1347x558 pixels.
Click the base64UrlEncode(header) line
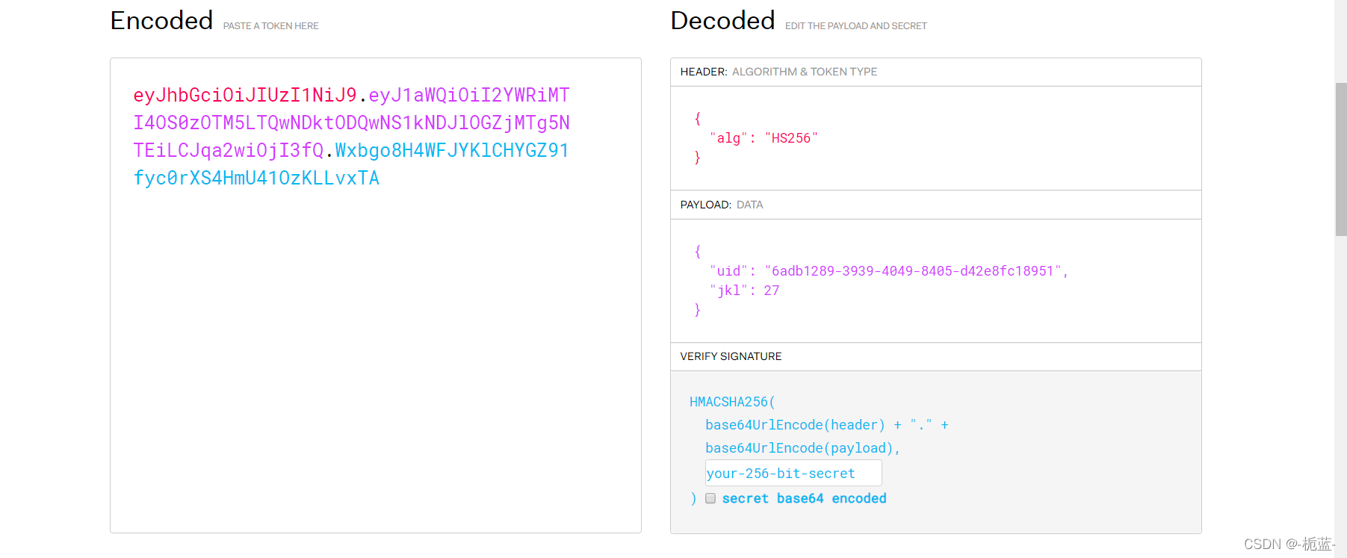[x=795, y=425]
